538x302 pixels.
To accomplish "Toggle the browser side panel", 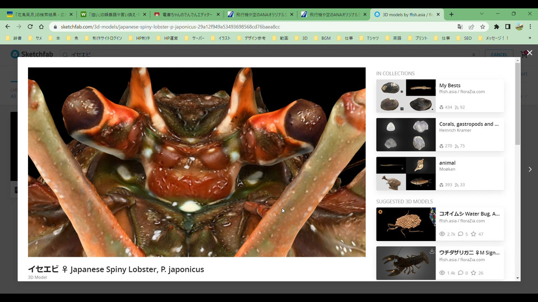I will click(x=508, y=26).
